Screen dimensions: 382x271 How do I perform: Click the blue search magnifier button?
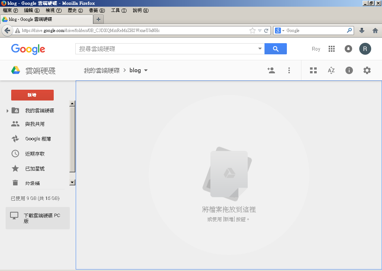(x=276, y=49)
